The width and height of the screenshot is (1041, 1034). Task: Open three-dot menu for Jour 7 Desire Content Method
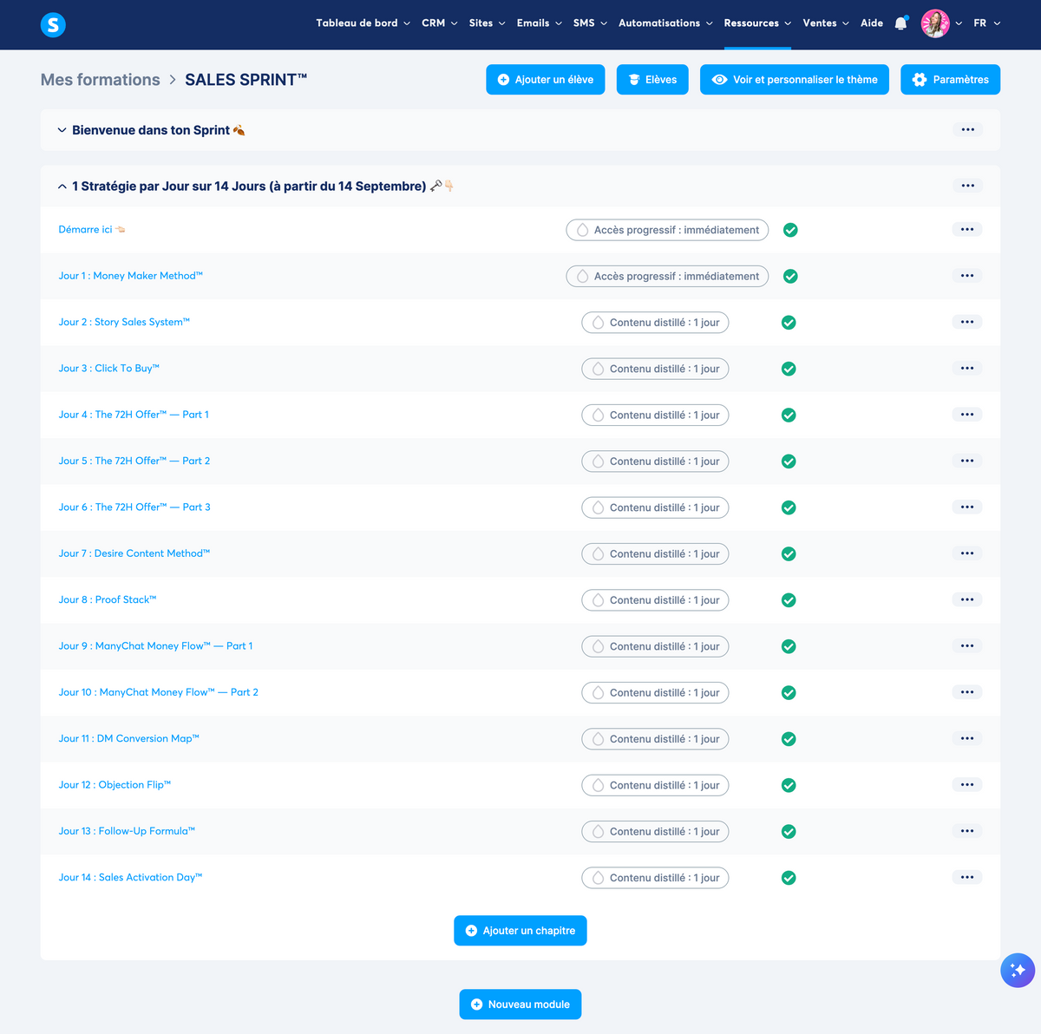pyautogui.click(x=967, y=553)
